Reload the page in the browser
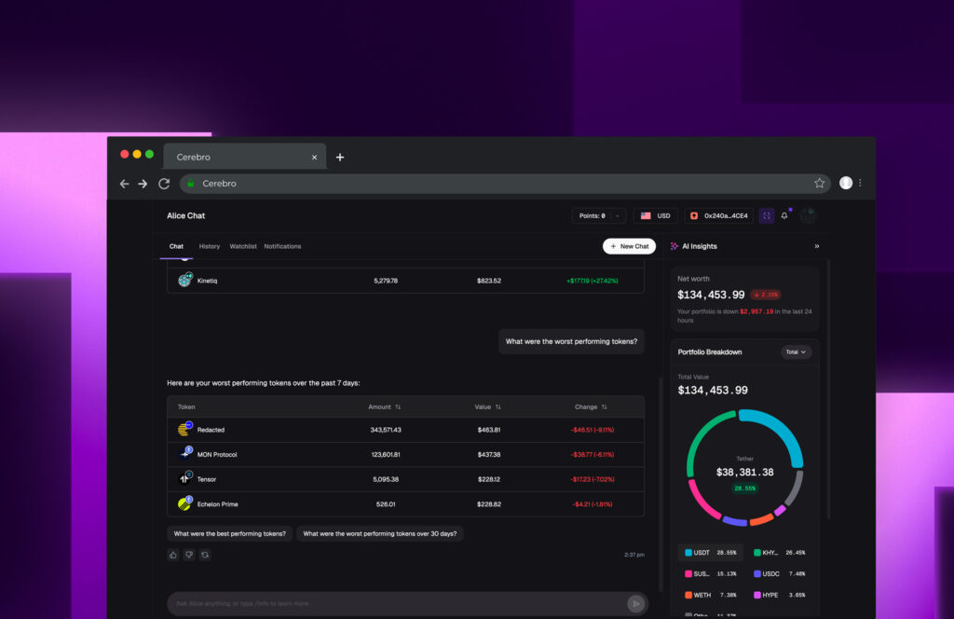The height and width of the screenshot is (619, 954). (x=164, y=184)
